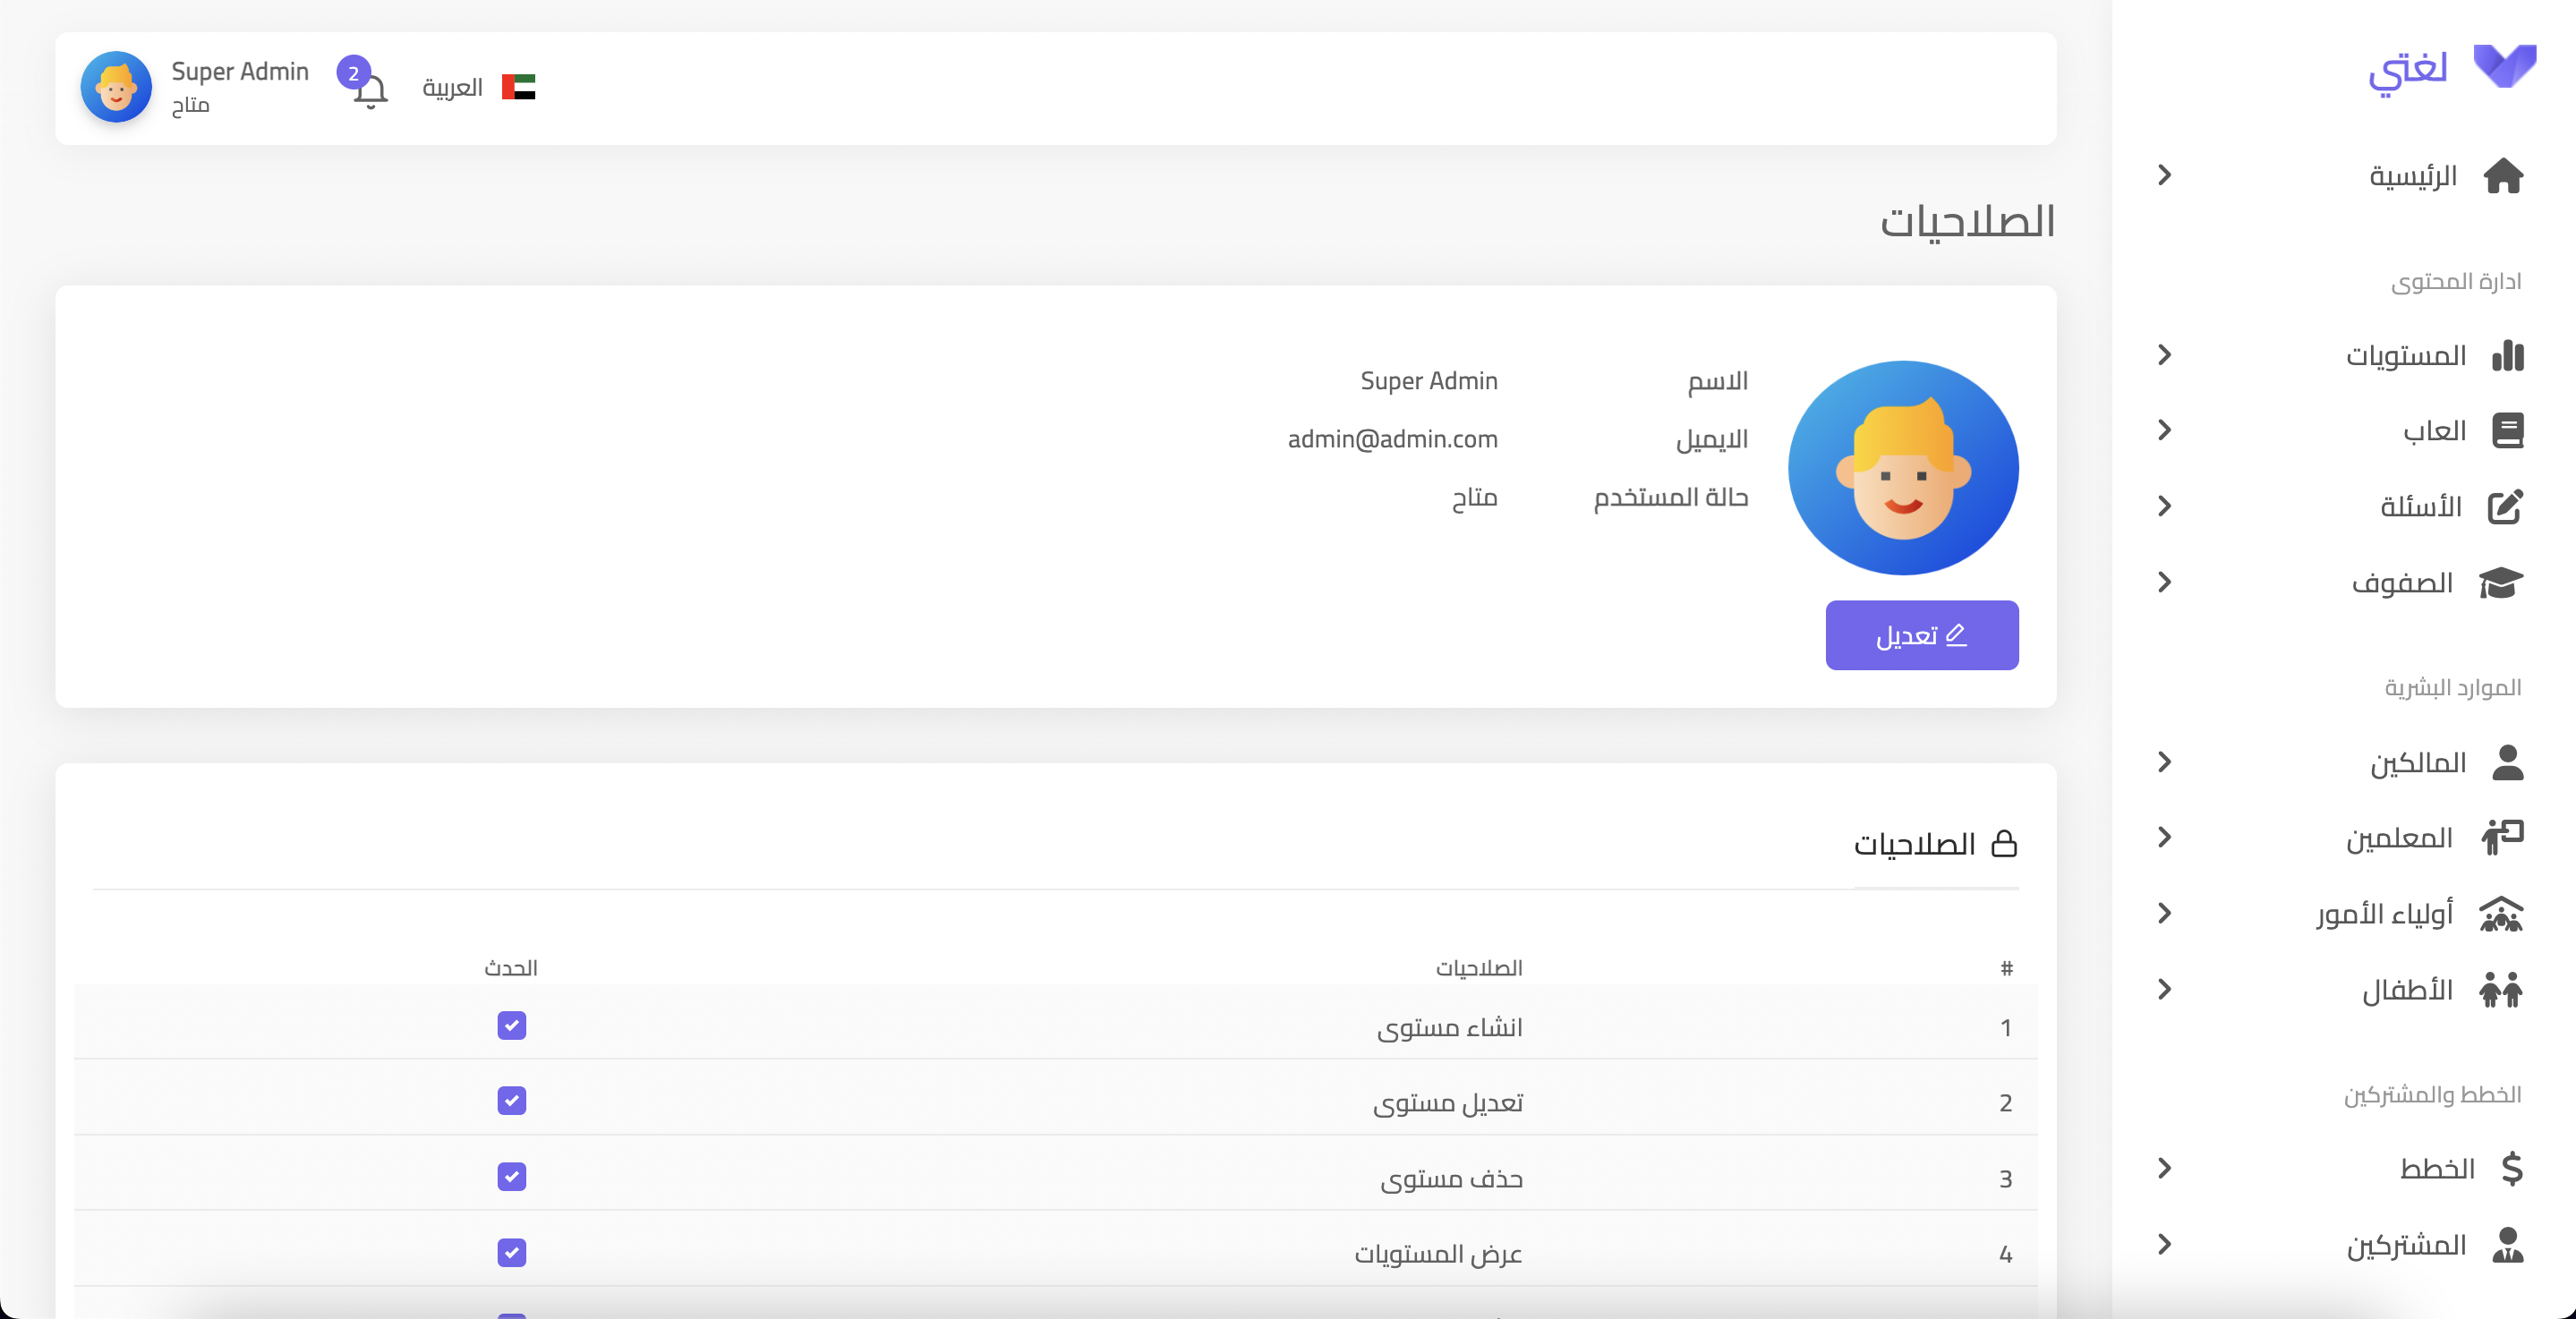
Task: Click the graduation cap classes icon
Action: 2502,583
